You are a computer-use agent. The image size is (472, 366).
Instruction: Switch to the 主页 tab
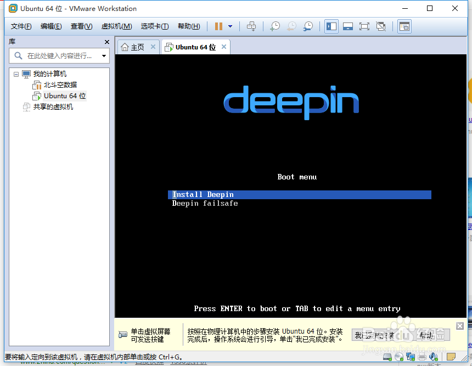click(135, 47)
